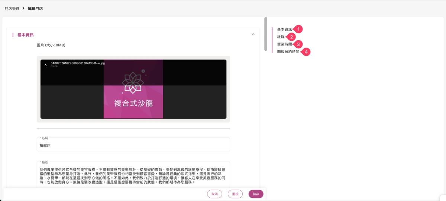The width and height of the screenshot is (446, 201).
Task: Navigate to 開放預約時間 section anchor
Action: tap(288, 51)
